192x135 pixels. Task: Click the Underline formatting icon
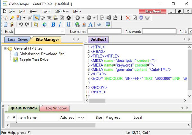coord(68,24)
